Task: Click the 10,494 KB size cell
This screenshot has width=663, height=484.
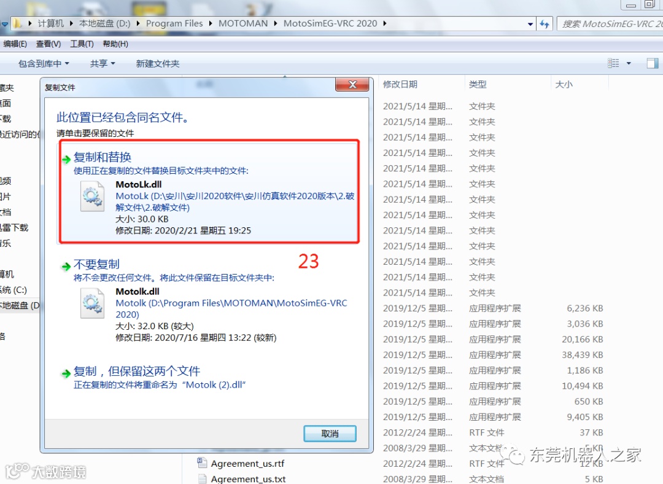Action: coord(582,386)
